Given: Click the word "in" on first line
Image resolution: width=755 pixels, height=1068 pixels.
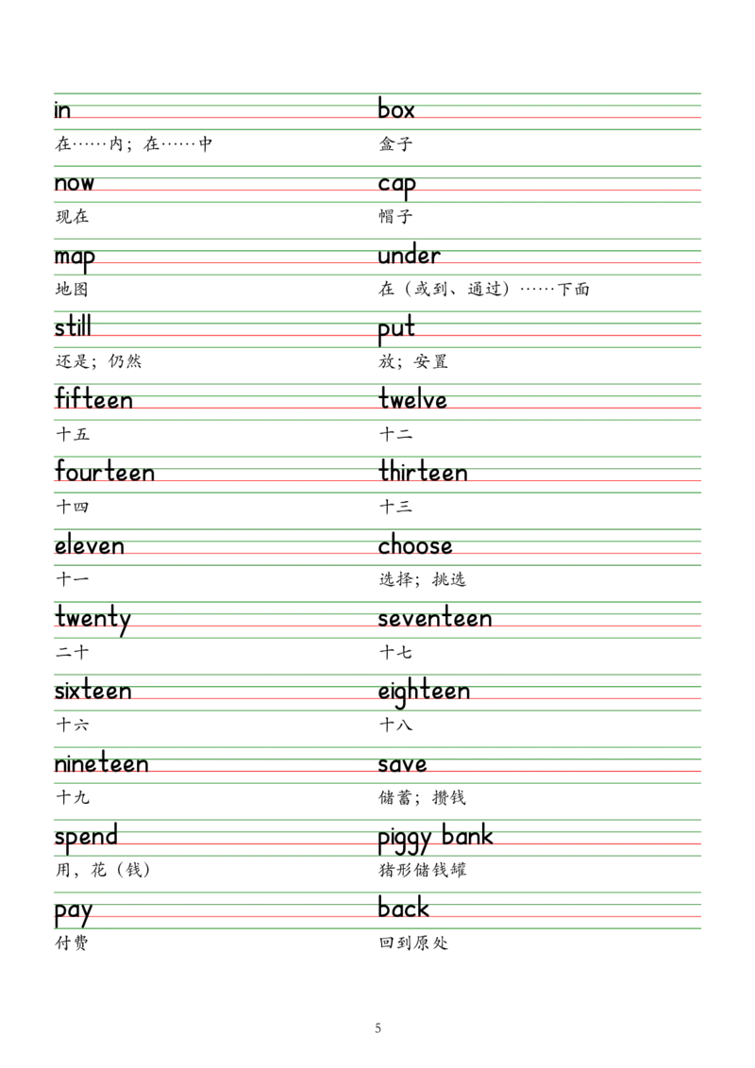Looking at the screenshot, I should coord(63,111).
